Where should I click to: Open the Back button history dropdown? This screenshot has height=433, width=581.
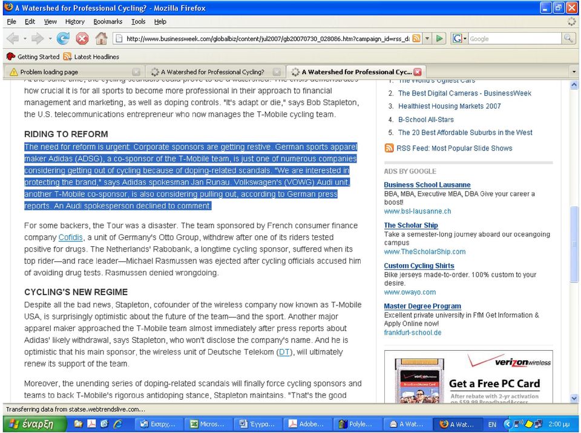coord(25,39)
